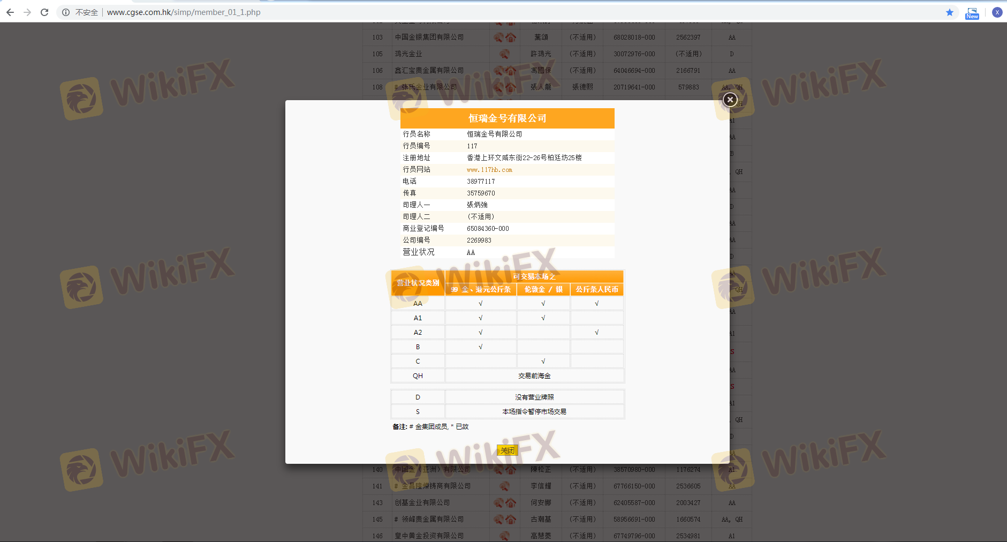
Task: Open the www.117hb.com member website link
Action: tap(489, 170)
